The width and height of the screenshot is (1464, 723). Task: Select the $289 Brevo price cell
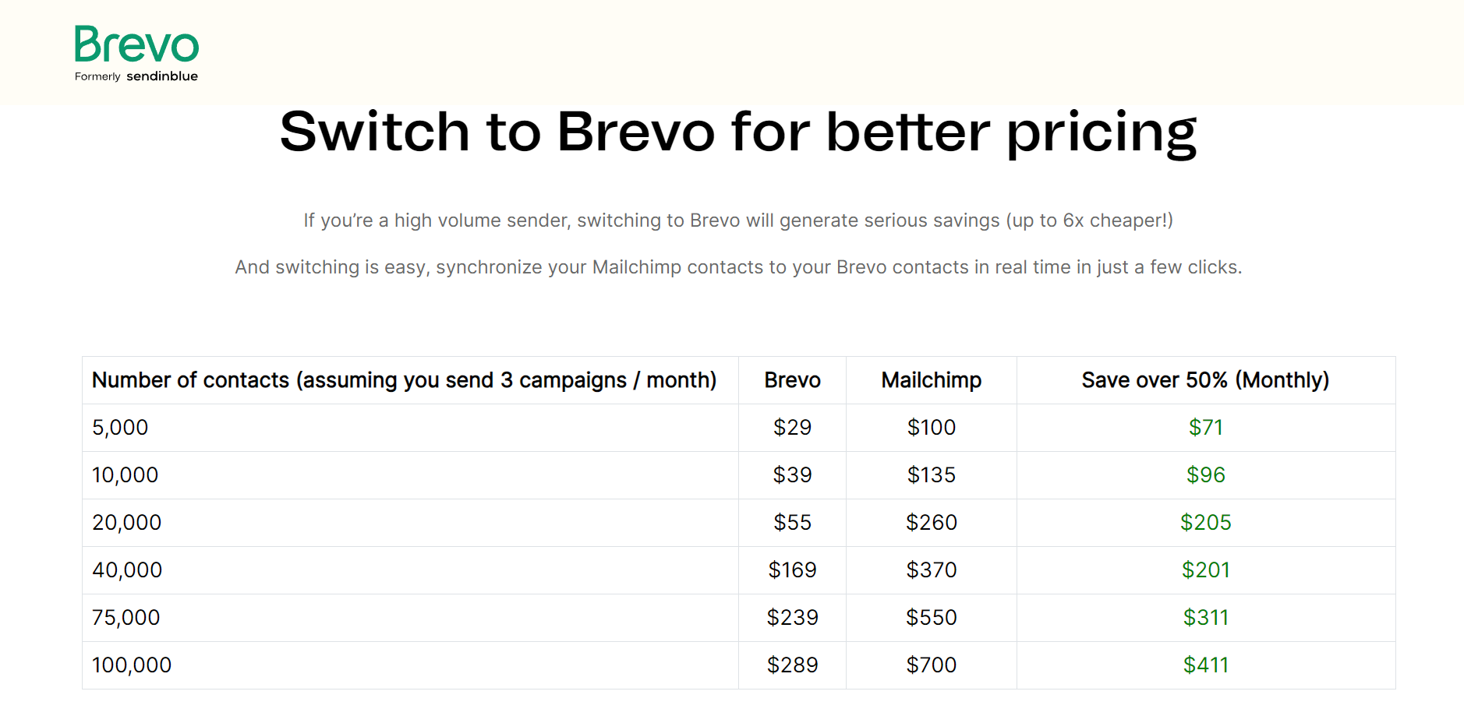click(792, 665)
